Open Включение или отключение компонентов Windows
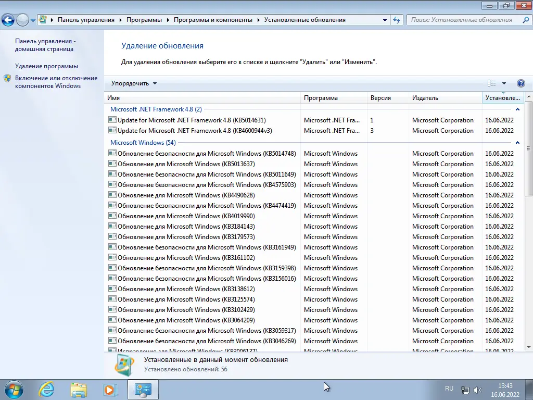This screenshot has height=400, width=533. 56,82
